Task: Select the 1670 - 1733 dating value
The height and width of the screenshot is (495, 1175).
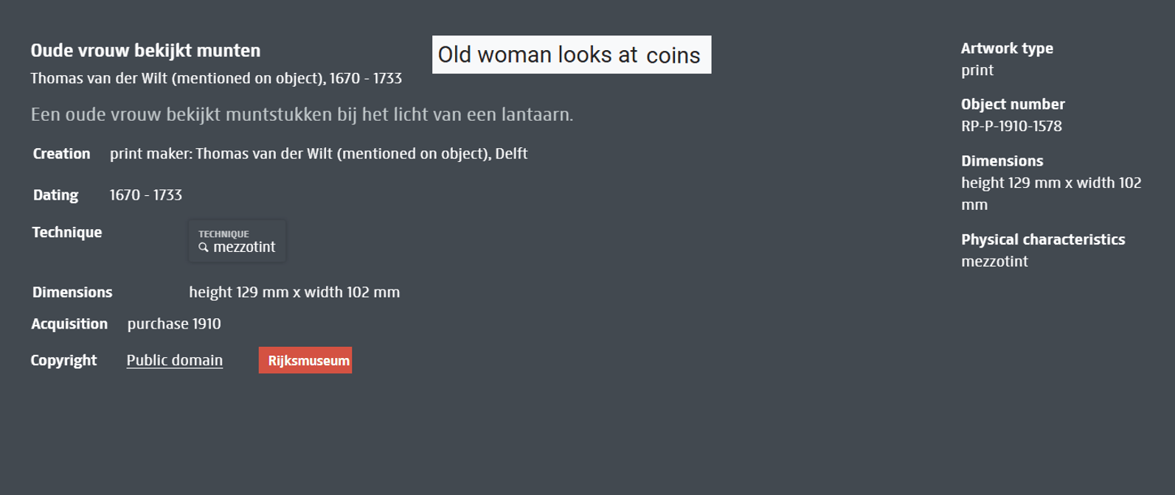Action: [x=146, y=195]
